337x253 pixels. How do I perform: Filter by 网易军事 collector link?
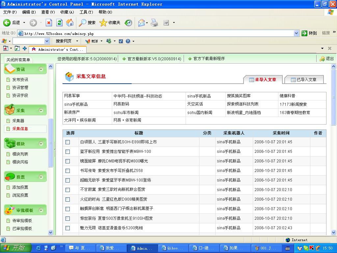[x=72, y=96]
